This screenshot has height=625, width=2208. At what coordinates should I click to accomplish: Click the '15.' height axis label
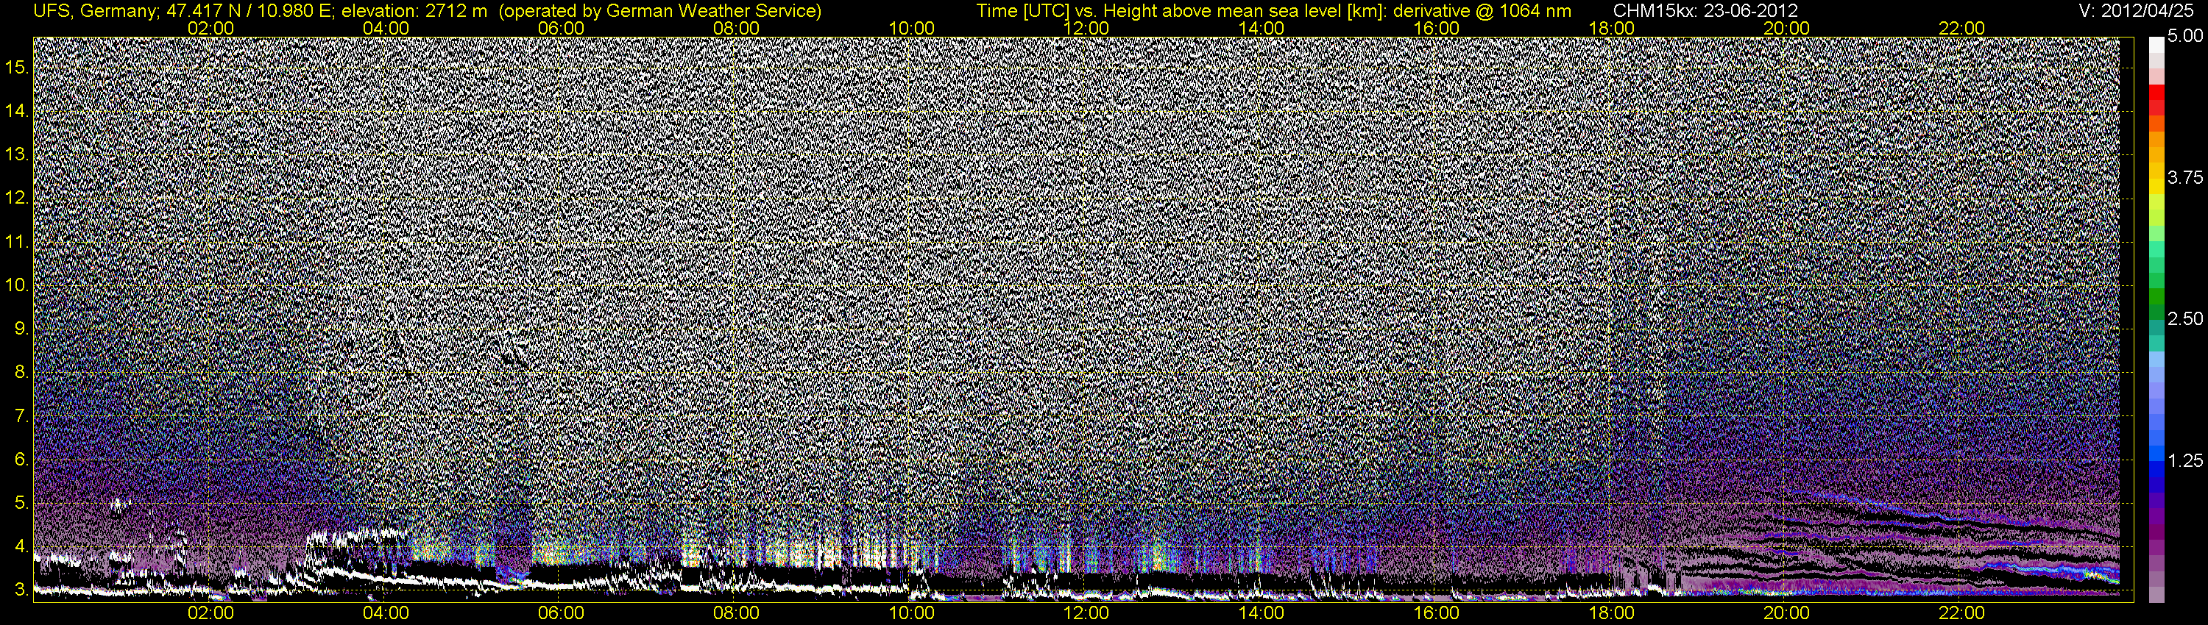click(x=18, y=68)
